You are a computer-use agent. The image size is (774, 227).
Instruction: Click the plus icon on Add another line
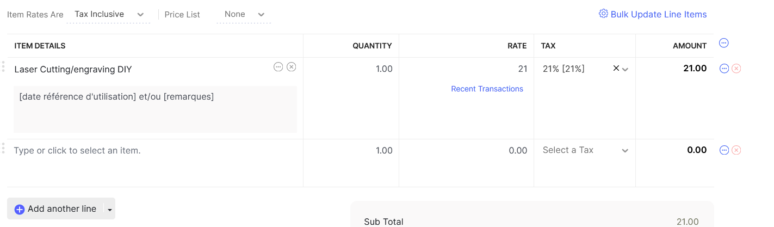coord(20,209)
